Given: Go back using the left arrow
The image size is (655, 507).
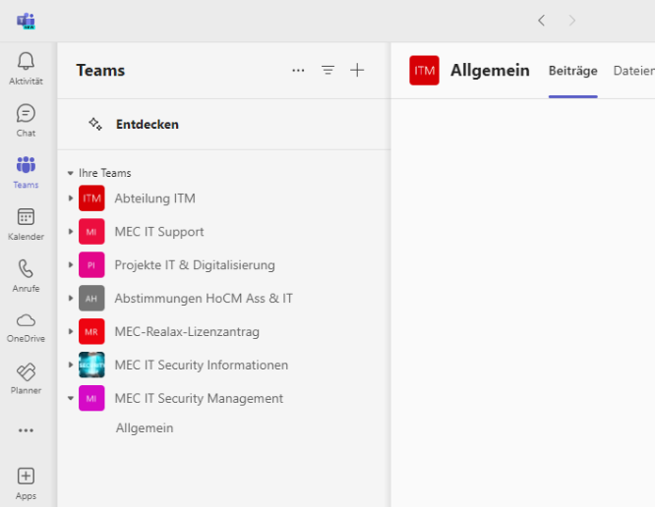Looking at the screenshot, I should click(x=541, y=20).
